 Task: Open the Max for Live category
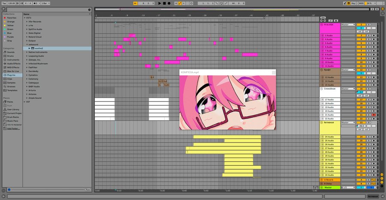13,71
